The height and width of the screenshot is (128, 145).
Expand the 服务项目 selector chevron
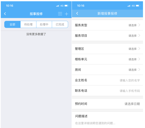[x=139, y=35]
